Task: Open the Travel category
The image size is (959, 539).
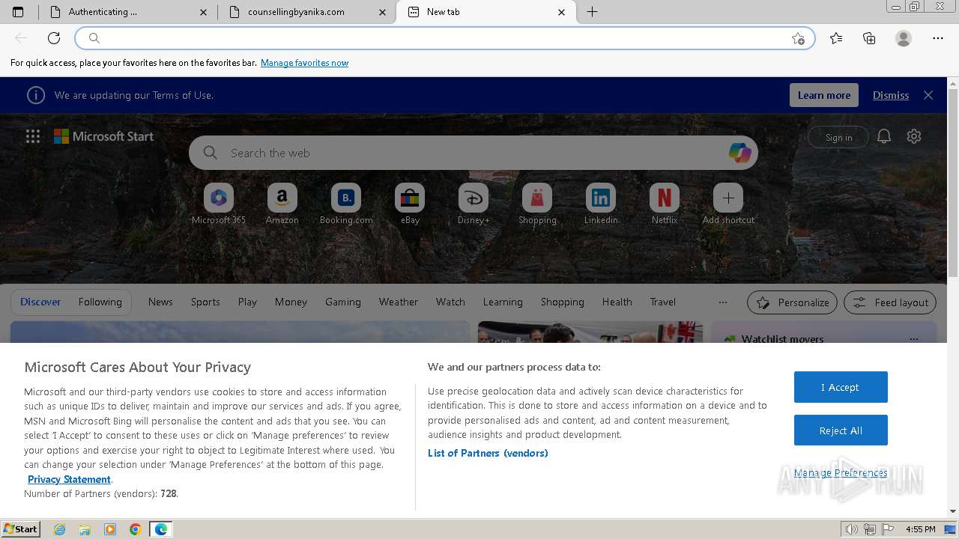Action: [x=662, y=302]
